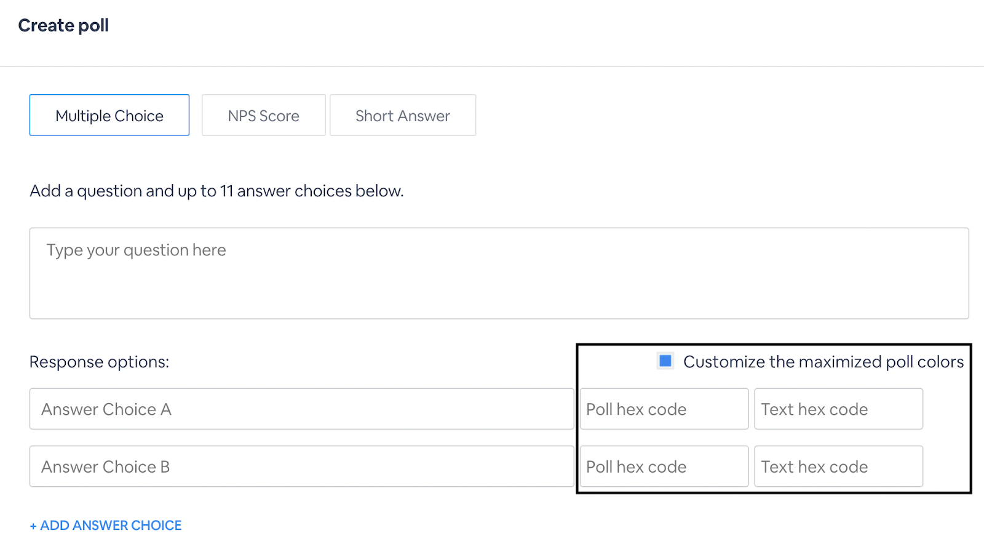Click the 'Response options:' label
Viewport: 984px width, 552px height.
click(x=99, y=362)
